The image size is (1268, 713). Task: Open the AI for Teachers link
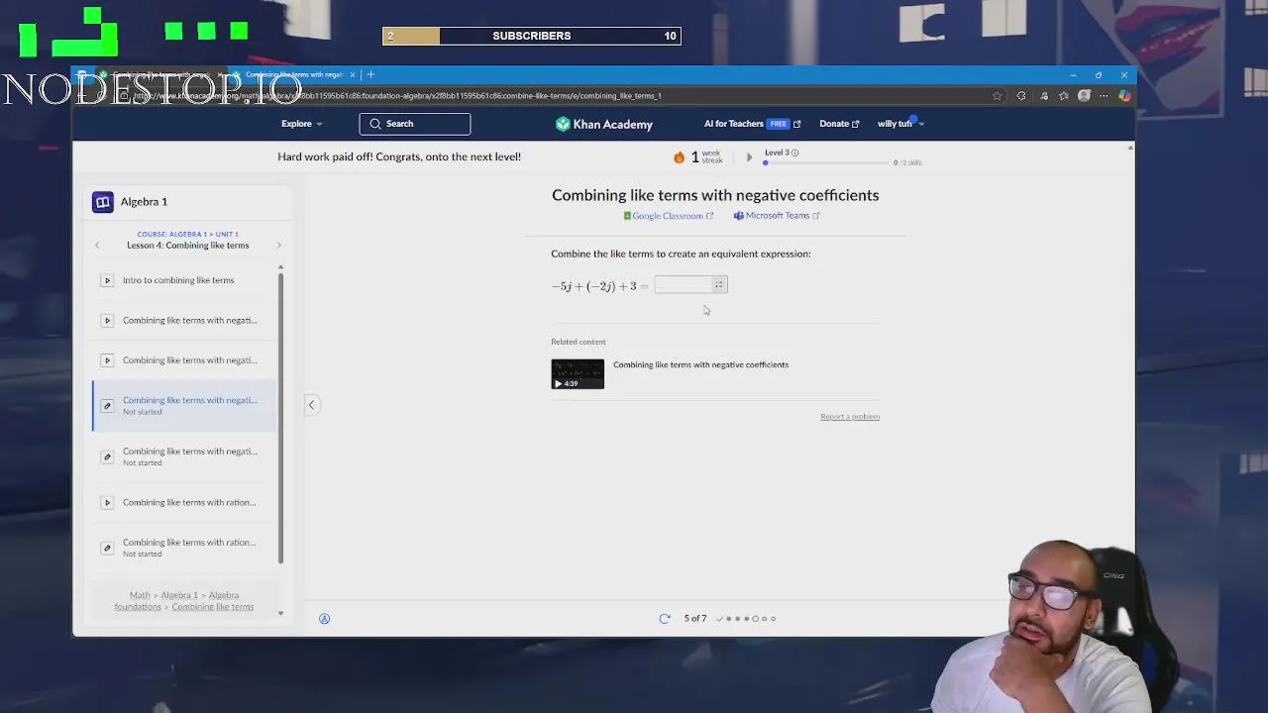752,124
